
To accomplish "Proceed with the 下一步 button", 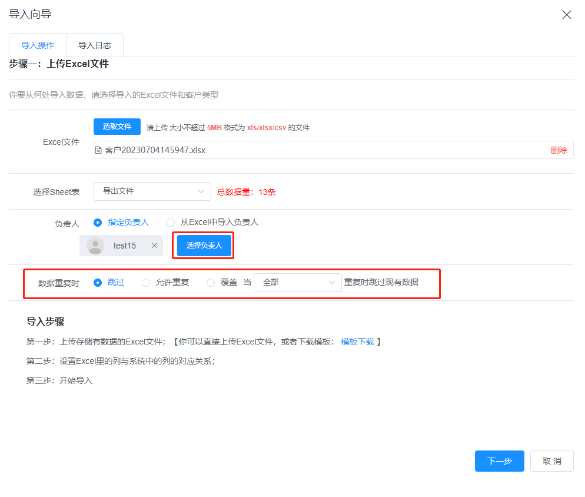I will tap(499, 461).
